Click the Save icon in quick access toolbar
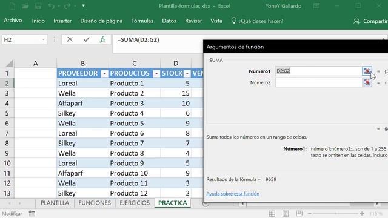The height and width of the screenshot is (218, 388). point(38,6)
